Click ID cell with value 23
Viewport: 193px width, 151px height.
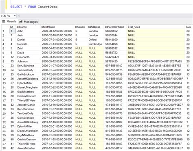(12, 66)
